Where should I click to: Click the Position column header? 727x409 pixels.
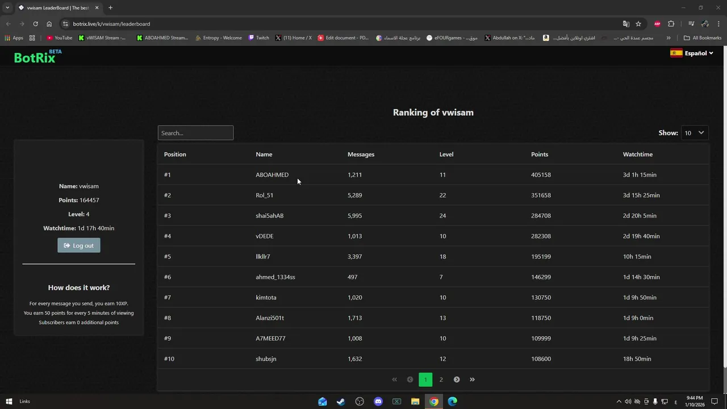click(175, 155)
